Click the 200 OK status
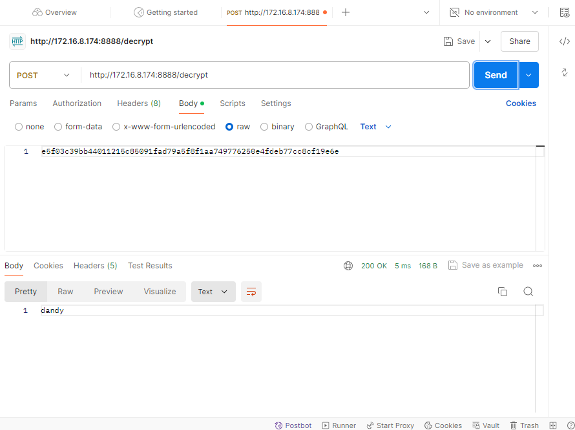 click(374, 266)
